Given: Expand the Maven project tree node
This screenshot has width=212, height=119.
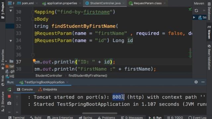Looking at the screenshot, I should [194, 17].
